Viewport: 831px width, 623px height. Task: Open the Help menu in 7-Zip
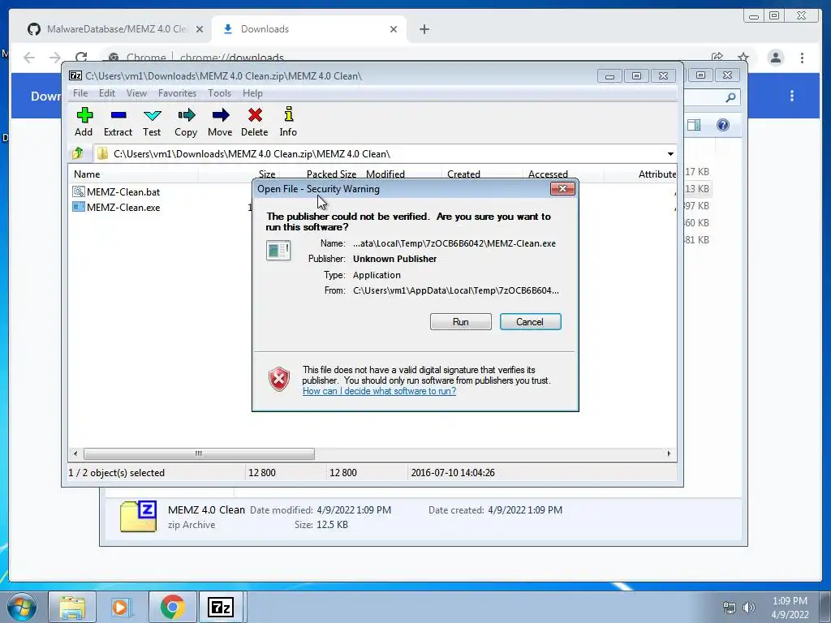tap(253, 93)
